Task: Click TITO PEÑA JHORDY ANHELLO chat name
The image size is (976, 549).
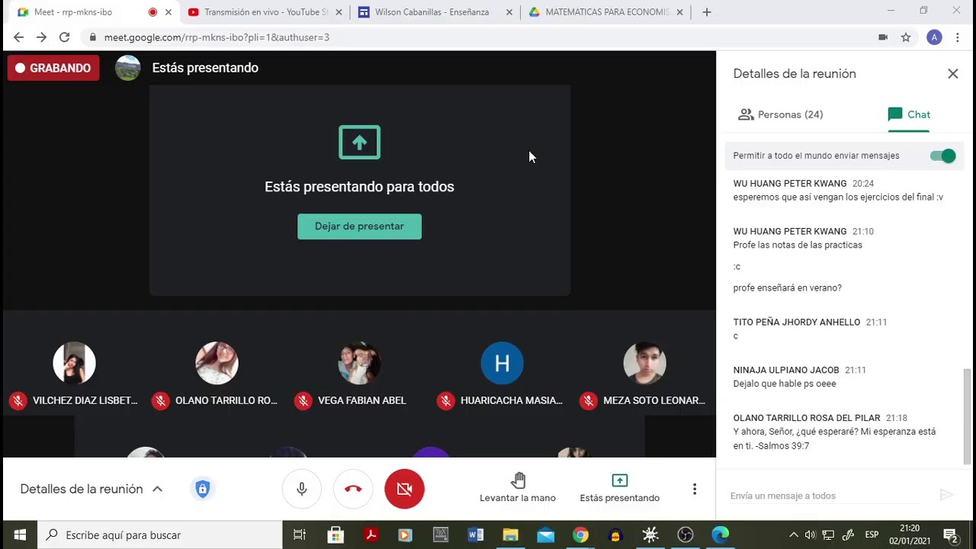Action: 797,323
